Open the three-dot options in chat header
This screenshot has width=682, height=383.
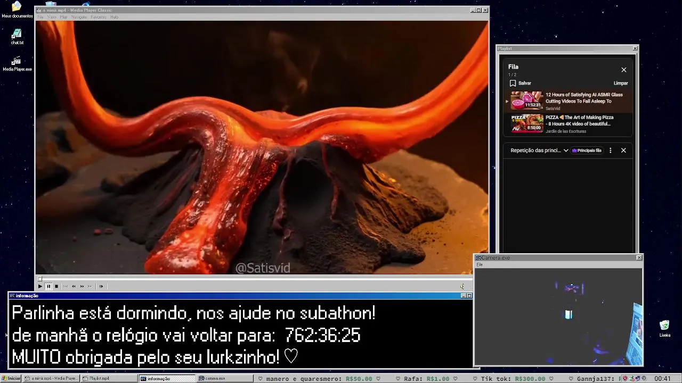[611, 151]
